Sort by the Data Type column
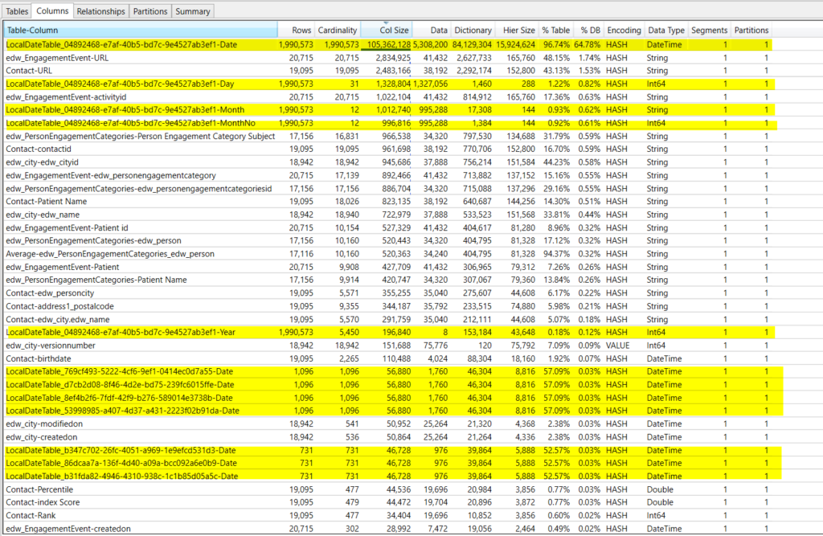 point(665,30)
